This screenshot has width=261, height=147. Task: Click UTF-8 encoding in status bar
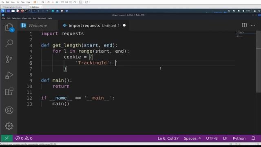tap(212, 138)
